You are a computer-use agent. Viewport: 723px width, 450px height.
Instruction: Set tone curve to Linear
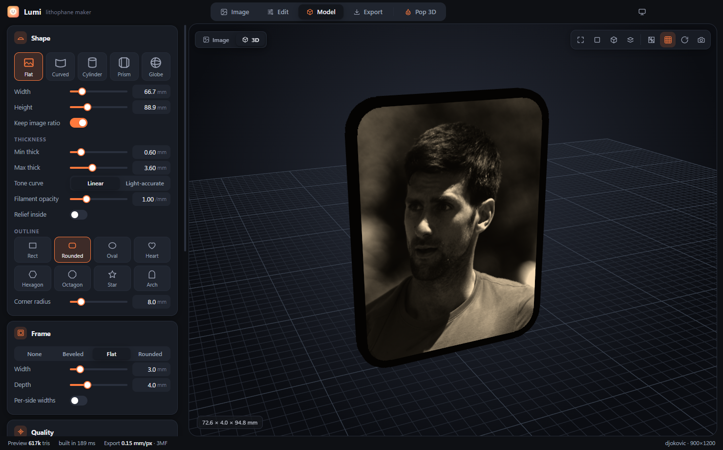[x=95, y=183]
